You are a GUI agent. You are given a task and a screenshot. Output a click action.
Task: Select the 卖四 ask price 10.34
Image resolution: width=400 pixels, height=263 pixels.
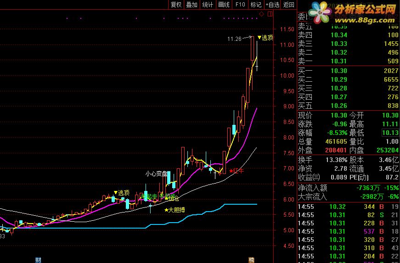coord(339,35)
